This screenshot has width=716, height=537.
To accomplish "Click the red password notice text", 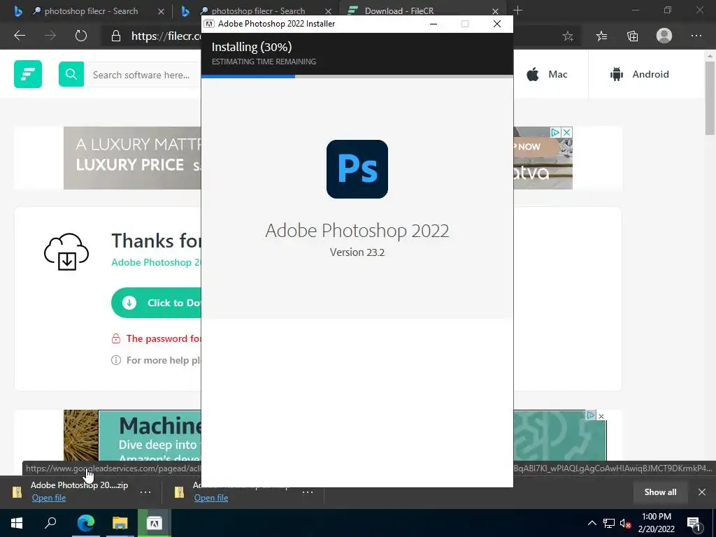I will [x=164, y=338].
